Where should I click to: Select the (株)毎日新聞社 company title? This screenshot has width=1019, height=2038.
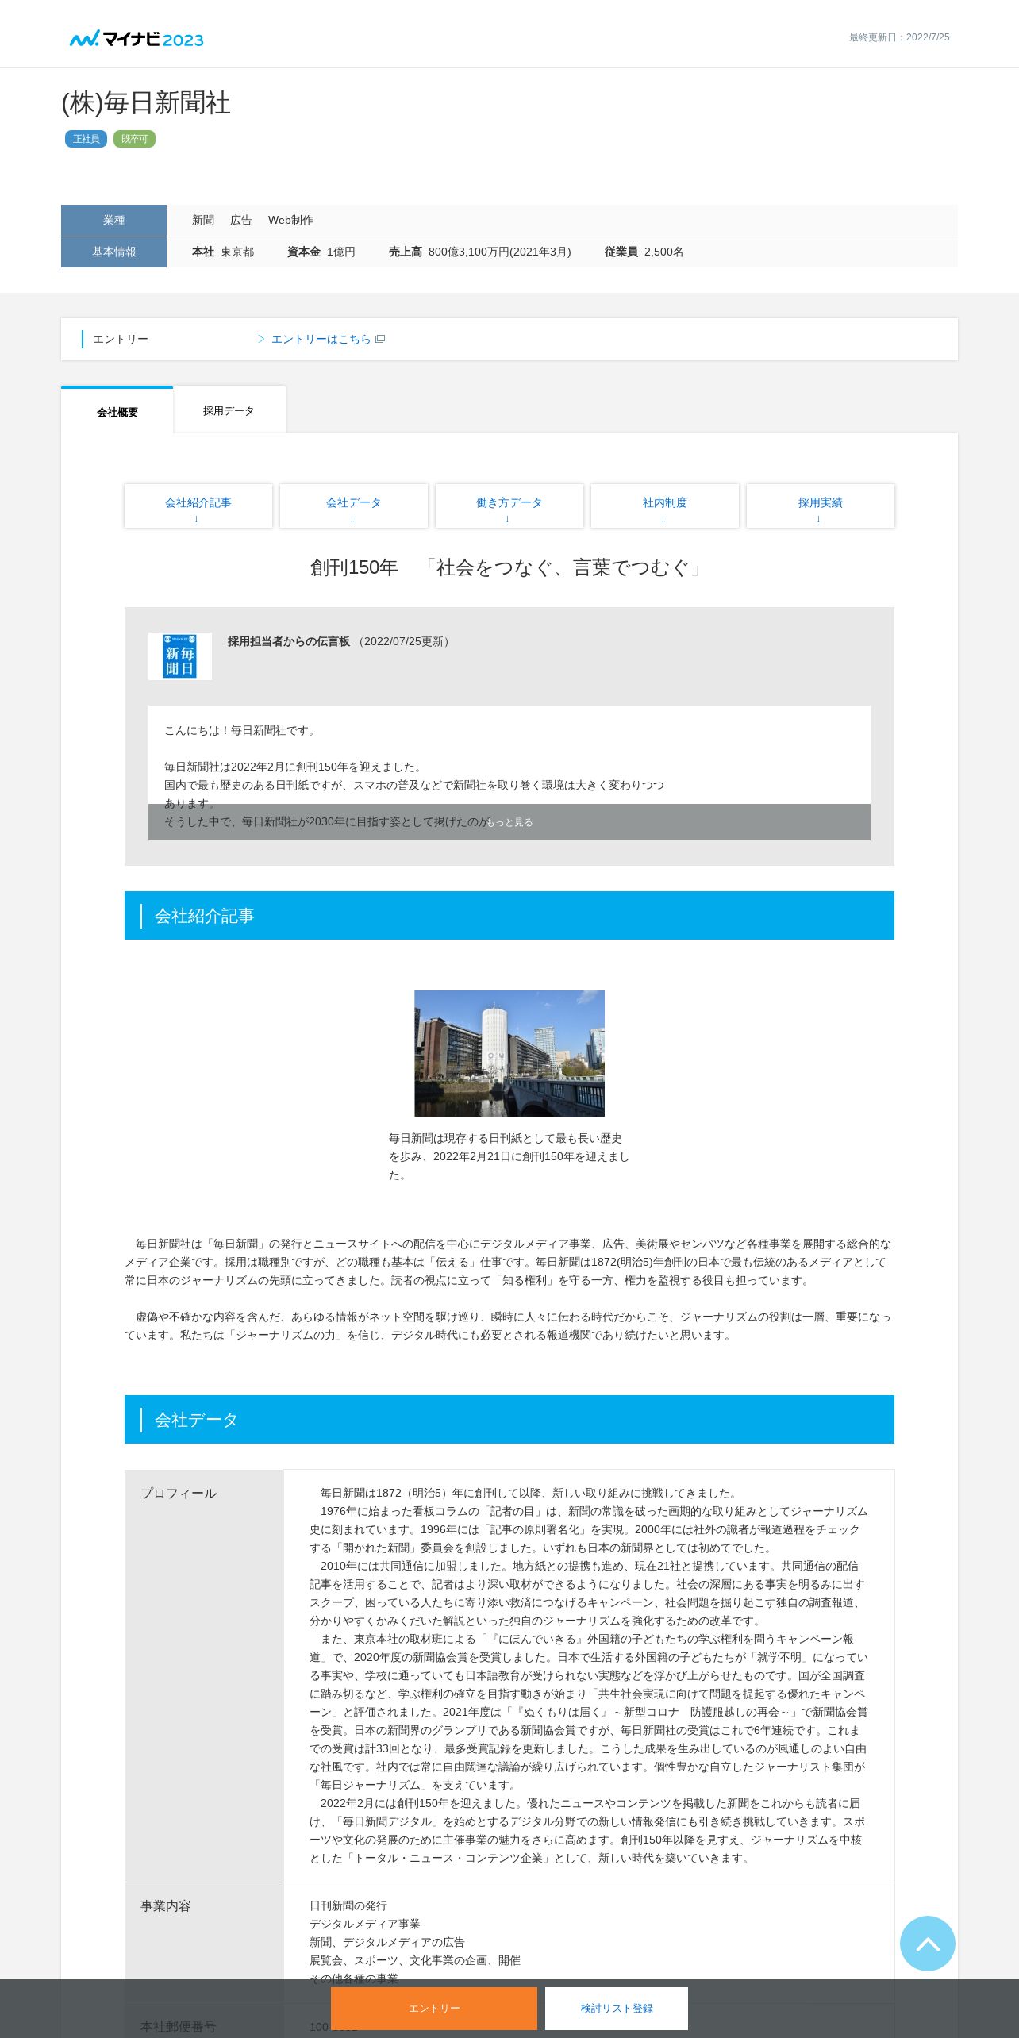(146, 102)
